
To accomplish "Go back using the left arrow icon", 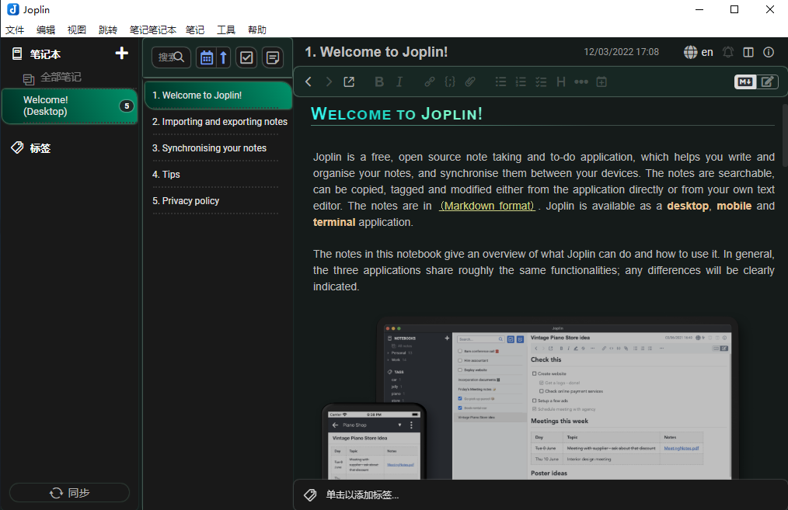I will (309, 82).
